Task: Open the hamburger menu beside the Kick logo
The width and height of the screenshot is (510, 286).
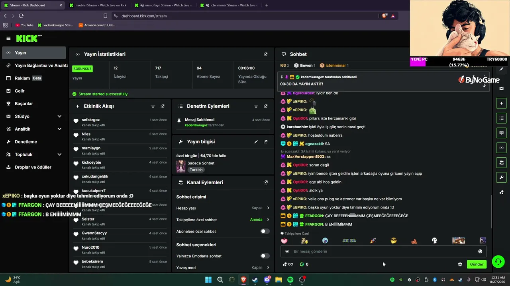Action: click(x=8, y=39)
